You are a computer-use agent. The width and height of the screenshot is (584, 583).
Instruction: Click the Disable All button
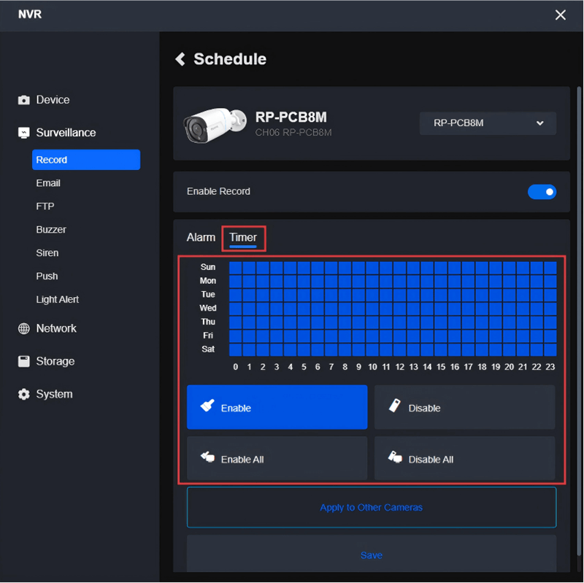click(464, 458)
